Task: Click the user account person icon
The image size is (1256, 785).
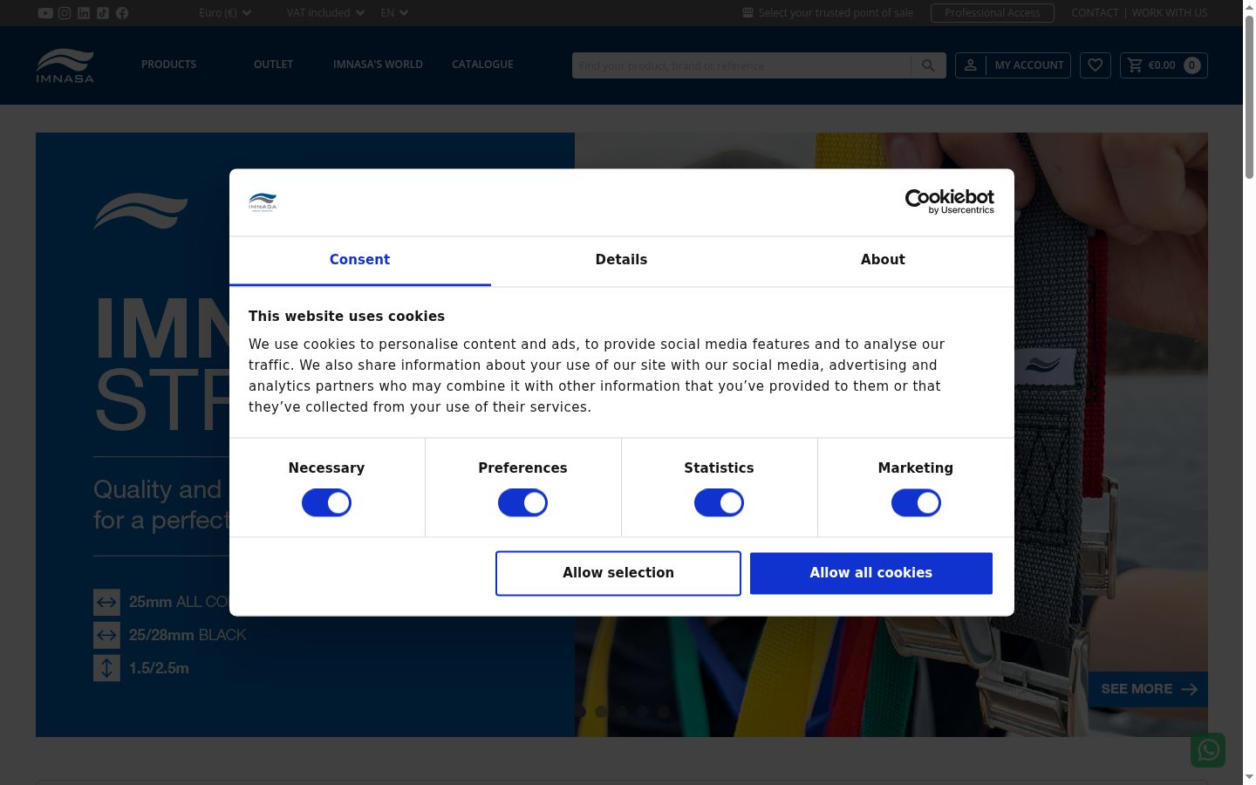Action: (970, 65)
